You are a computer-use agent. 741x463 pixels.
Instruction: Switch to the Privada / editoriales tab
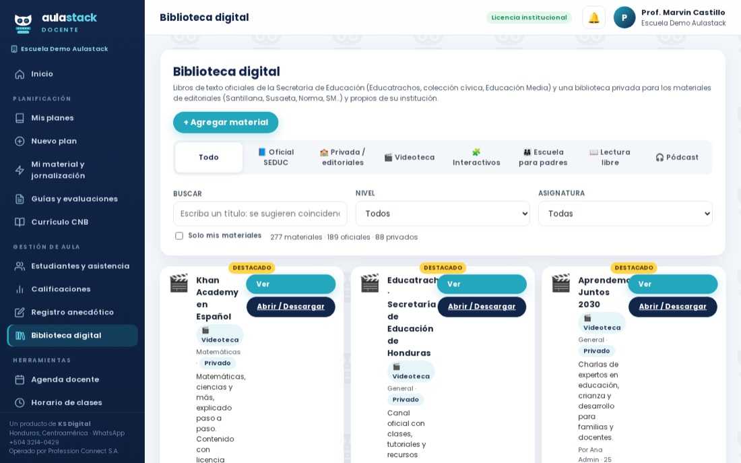pyautogui.click(x=343, y=158)
